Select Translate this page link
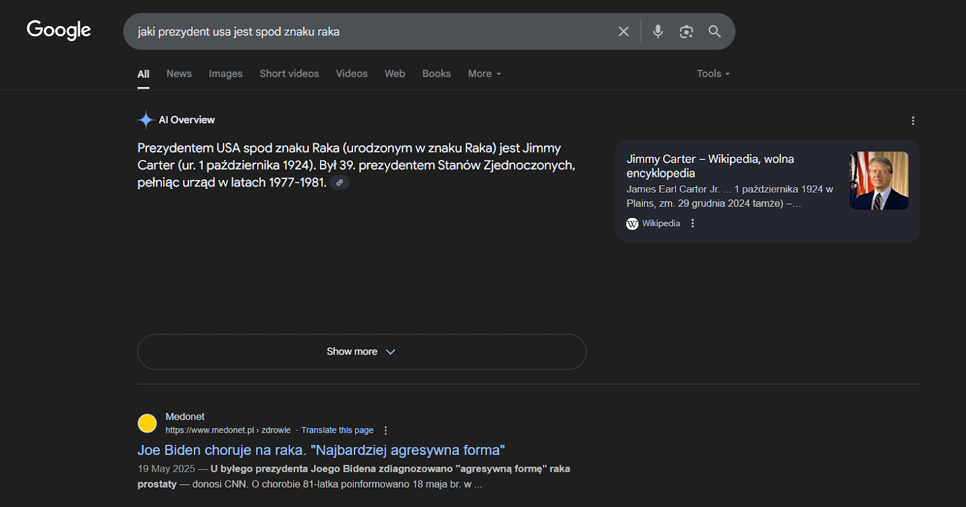Image resolution: width=966 pixels, height=507 pixels. tap(337, 430)
